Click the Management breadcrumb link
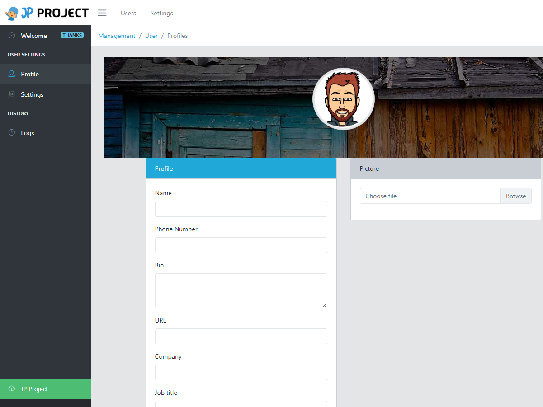This screenshot has width=543, height=407. tap(117, 35)
